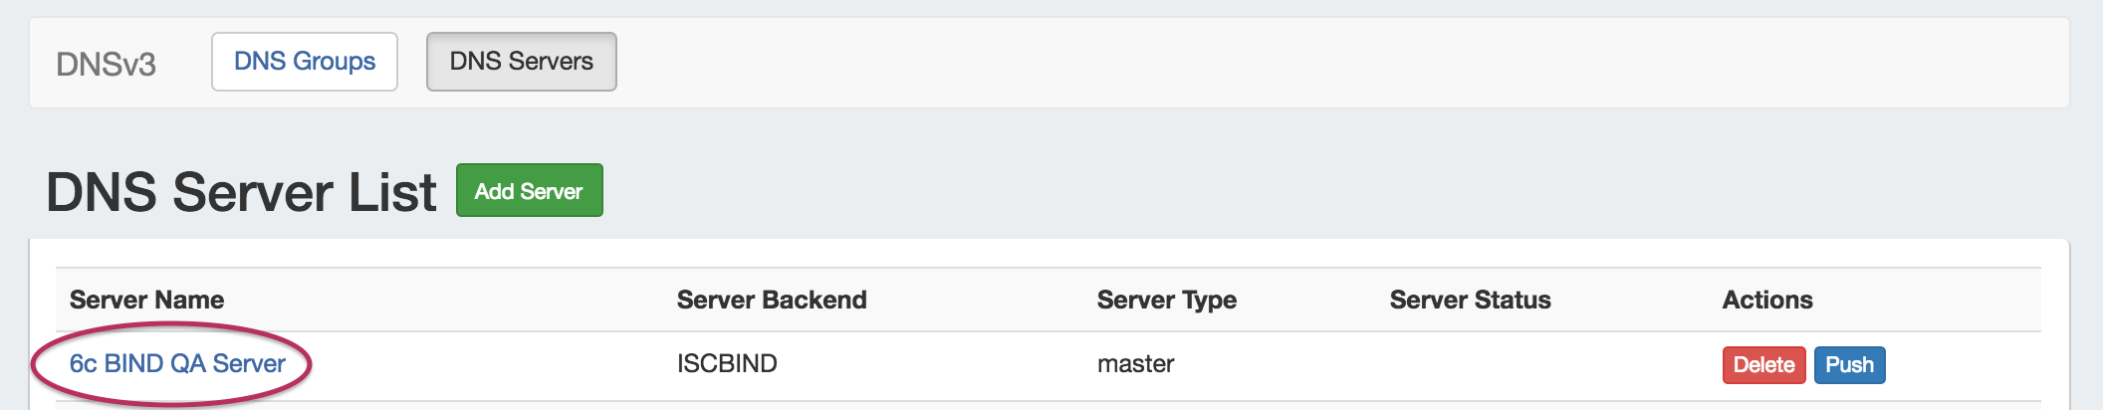Click the DNSv3 navigation title

(106, 65)
